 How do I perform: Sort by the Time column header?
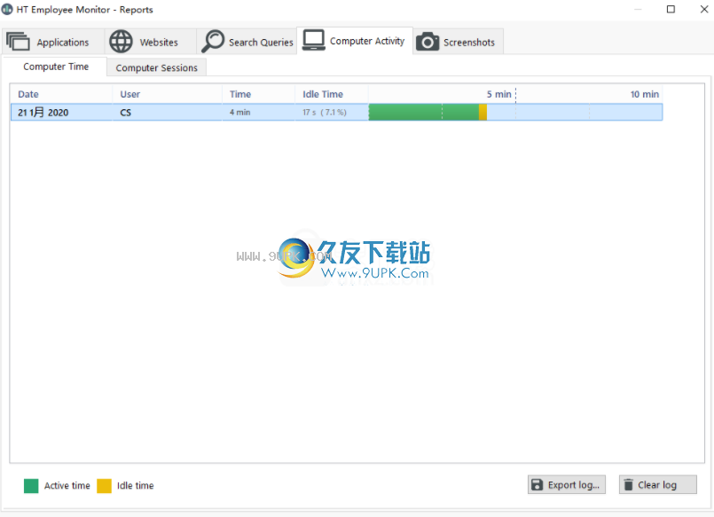(259, 94)
